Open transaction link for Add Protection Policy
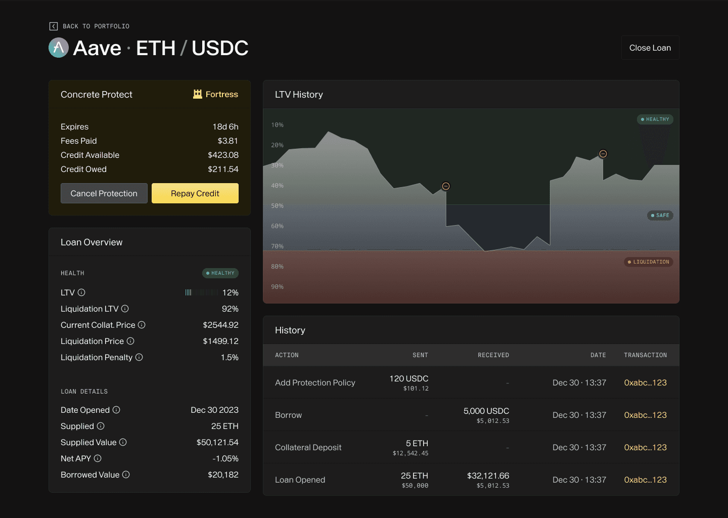Image resolution: width=728 pixels, height=518 pixels. 645,382
